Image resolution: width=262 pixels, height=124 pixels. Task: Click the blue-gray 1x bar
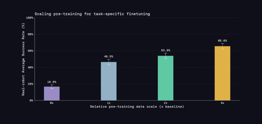click(109, 81)
